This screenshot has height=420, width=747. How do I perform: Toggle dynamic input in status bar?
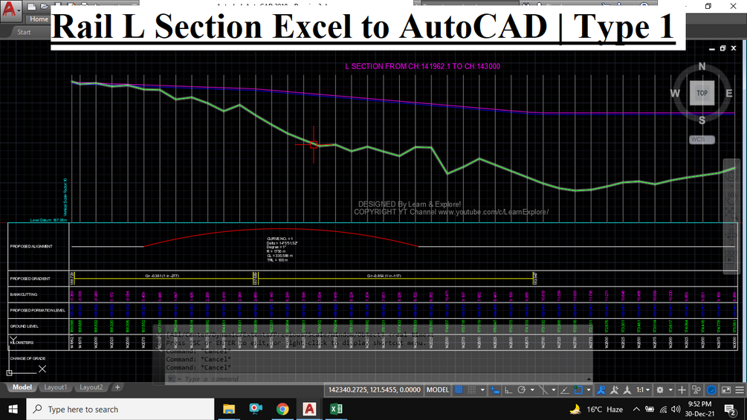[x=494, y=390]
